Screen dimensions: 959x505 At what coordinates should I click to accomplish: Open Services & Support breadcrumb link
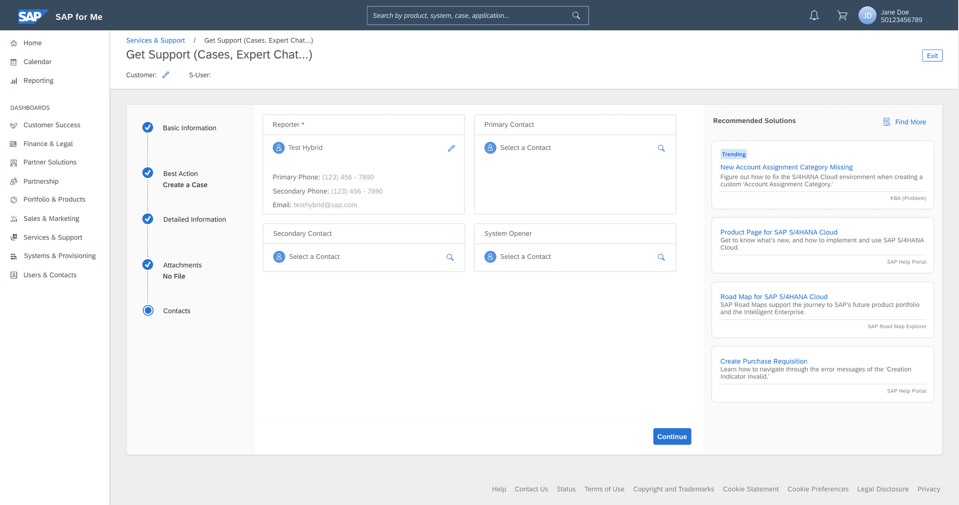pyautogui.click(x=155, y=40)
